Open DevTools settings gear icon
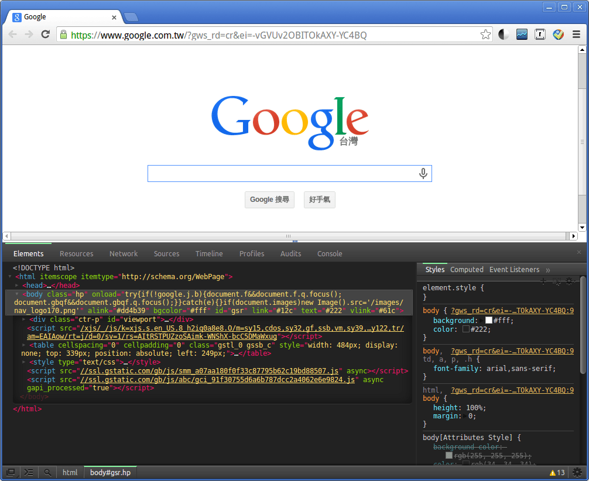The image size is (589, 481). (578, 472)
